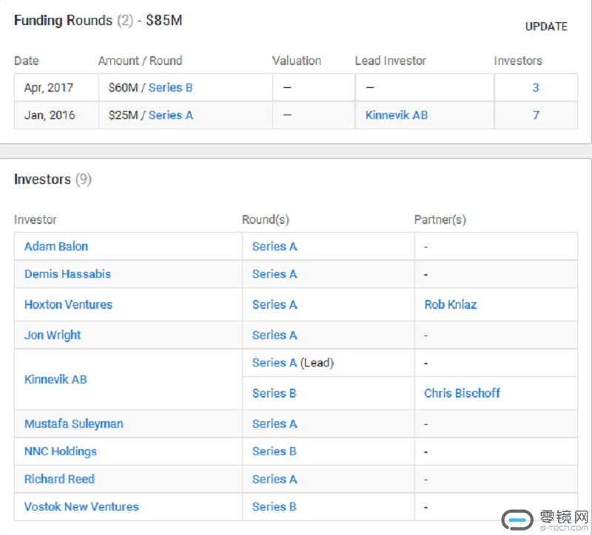View partner Rob Kniaz's profile

coord(450,304)
